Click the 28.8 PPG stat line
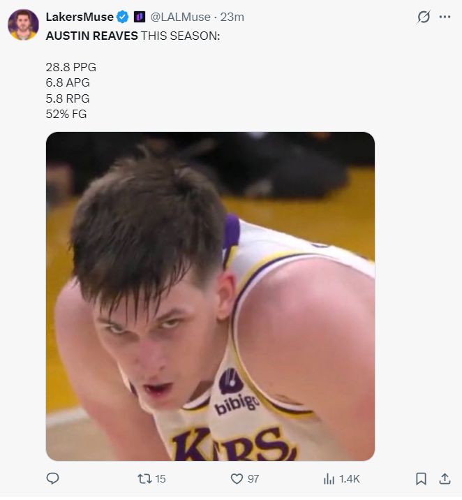The height and width of the screenshot is (500, 462). pyautogui.click(x=70, y=68)
